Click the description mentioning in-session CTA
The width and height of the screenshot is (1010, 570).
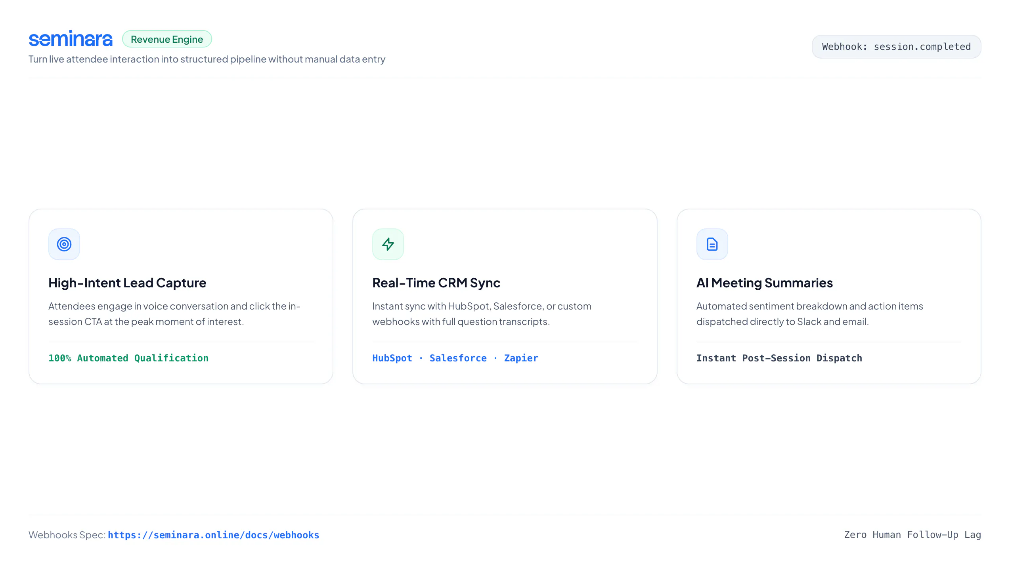[174, 313]
